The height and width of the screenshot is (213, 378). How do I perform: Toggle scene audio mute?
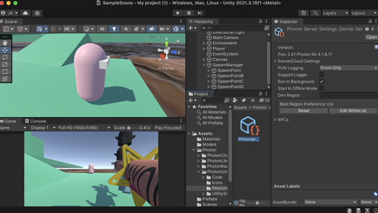pos(126,29)
